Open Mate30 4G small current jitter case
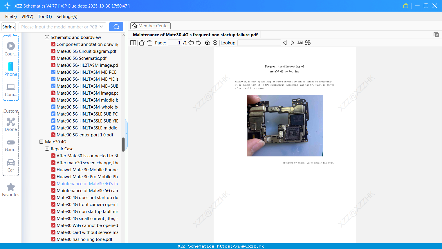 (x=84, y=218)
